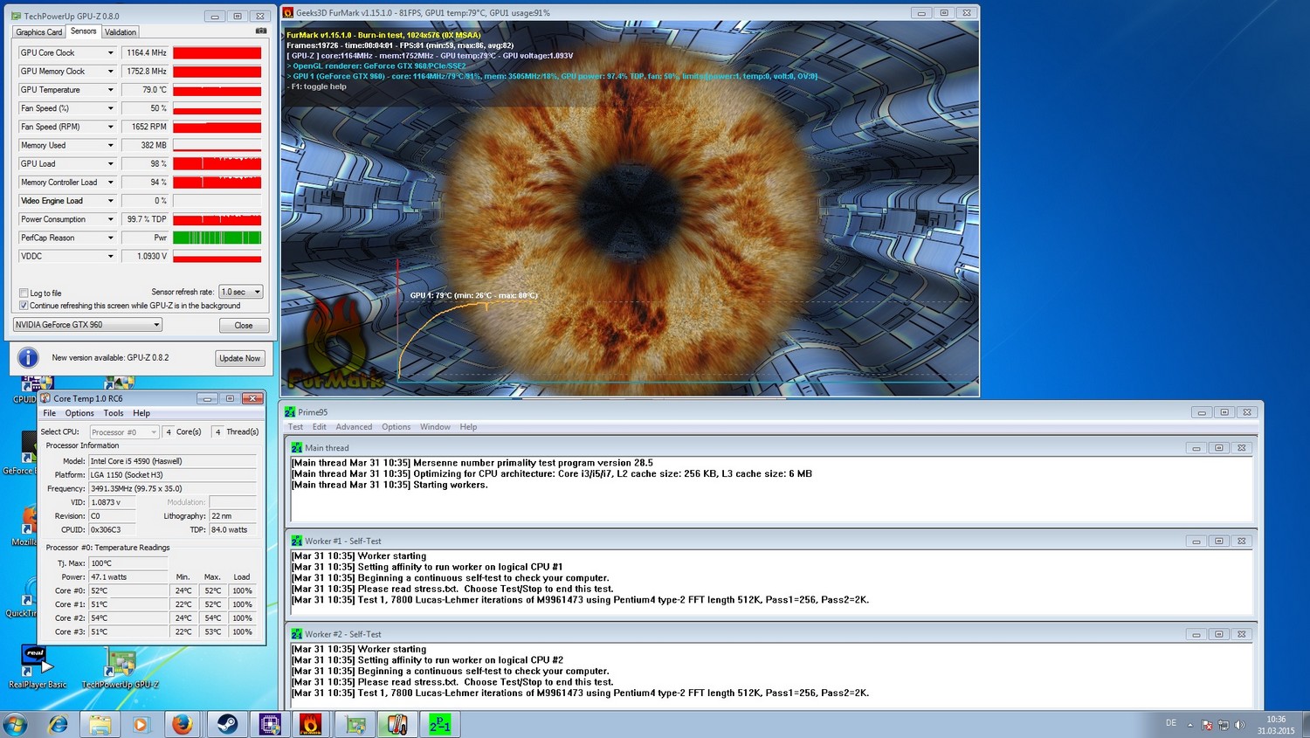
Task: Click Core #2 temperature reading 54°C
Action: pyautogui.click(x=128, y=618)
